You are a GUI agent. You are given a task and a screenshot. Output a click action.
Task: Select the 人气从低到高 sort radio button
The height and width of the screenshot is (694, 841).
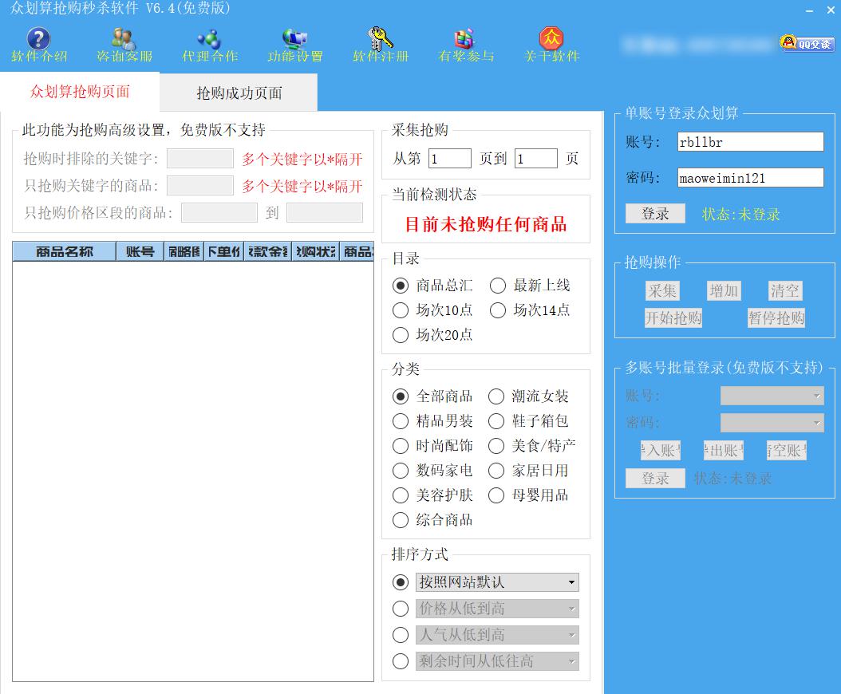click(x=401, y=635)
